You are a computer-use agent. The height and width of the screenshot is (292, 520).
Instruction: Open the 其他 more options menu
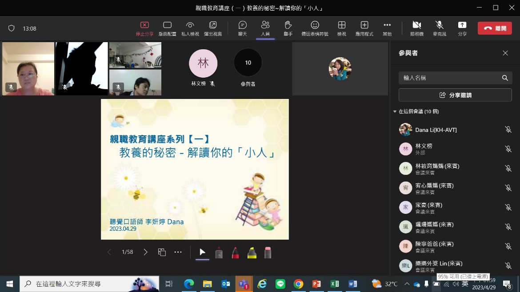[x=387, y=28]
